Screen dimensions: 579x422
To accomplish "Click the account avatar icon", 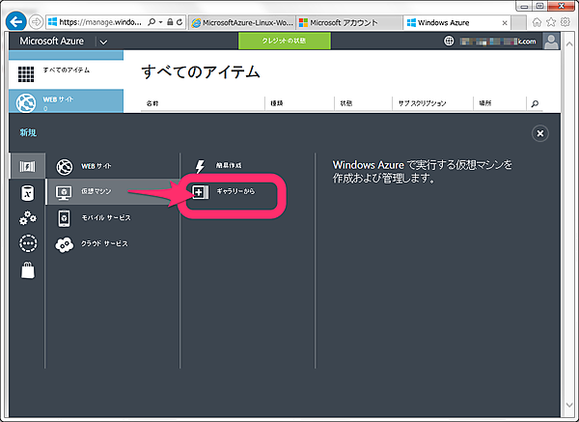I will [x=552, y=41].
